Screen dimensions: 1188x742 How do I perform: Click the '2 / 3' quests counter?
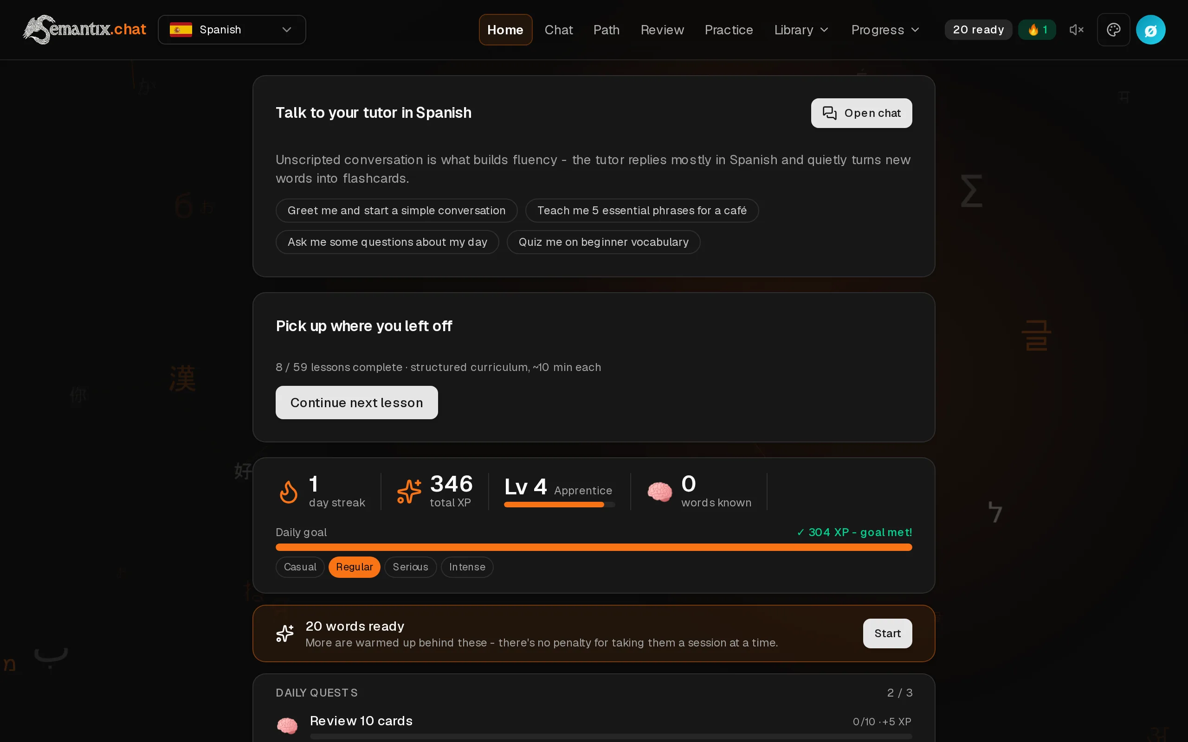[899, 692]
